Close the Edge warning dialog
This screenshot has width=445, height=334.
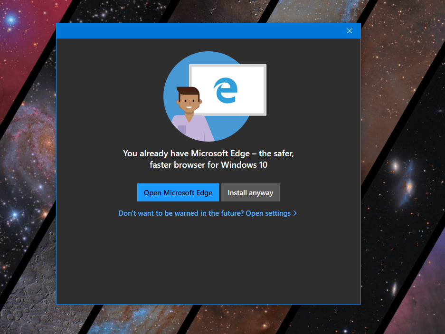[x=350, y=31]
